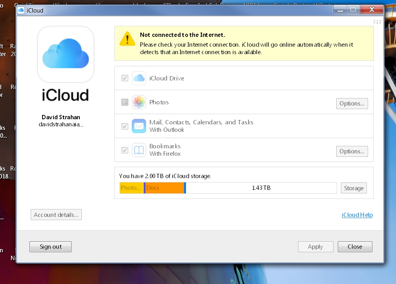Screen dimensions: 396x284
Task: Click the davidstrahanaia email text
Action: point(61,124)
